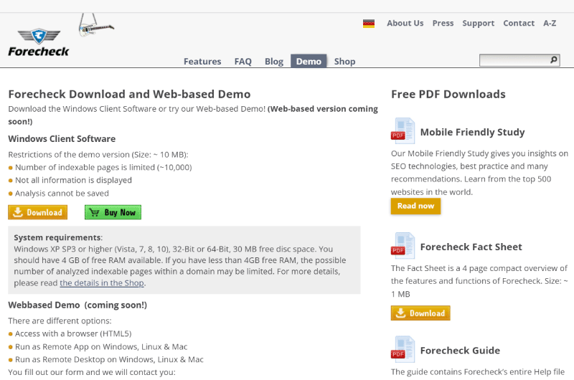This screenshot has width=574, height=380.
Task: Click 'System requirements' bold label
Action: tap(57, 238)
